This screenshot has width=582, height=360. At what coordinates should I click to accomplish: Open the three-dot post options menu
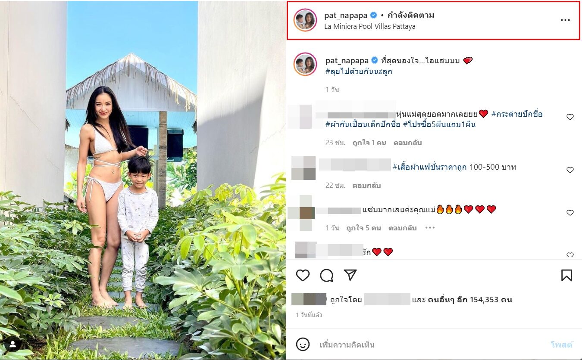click(565, 20)
